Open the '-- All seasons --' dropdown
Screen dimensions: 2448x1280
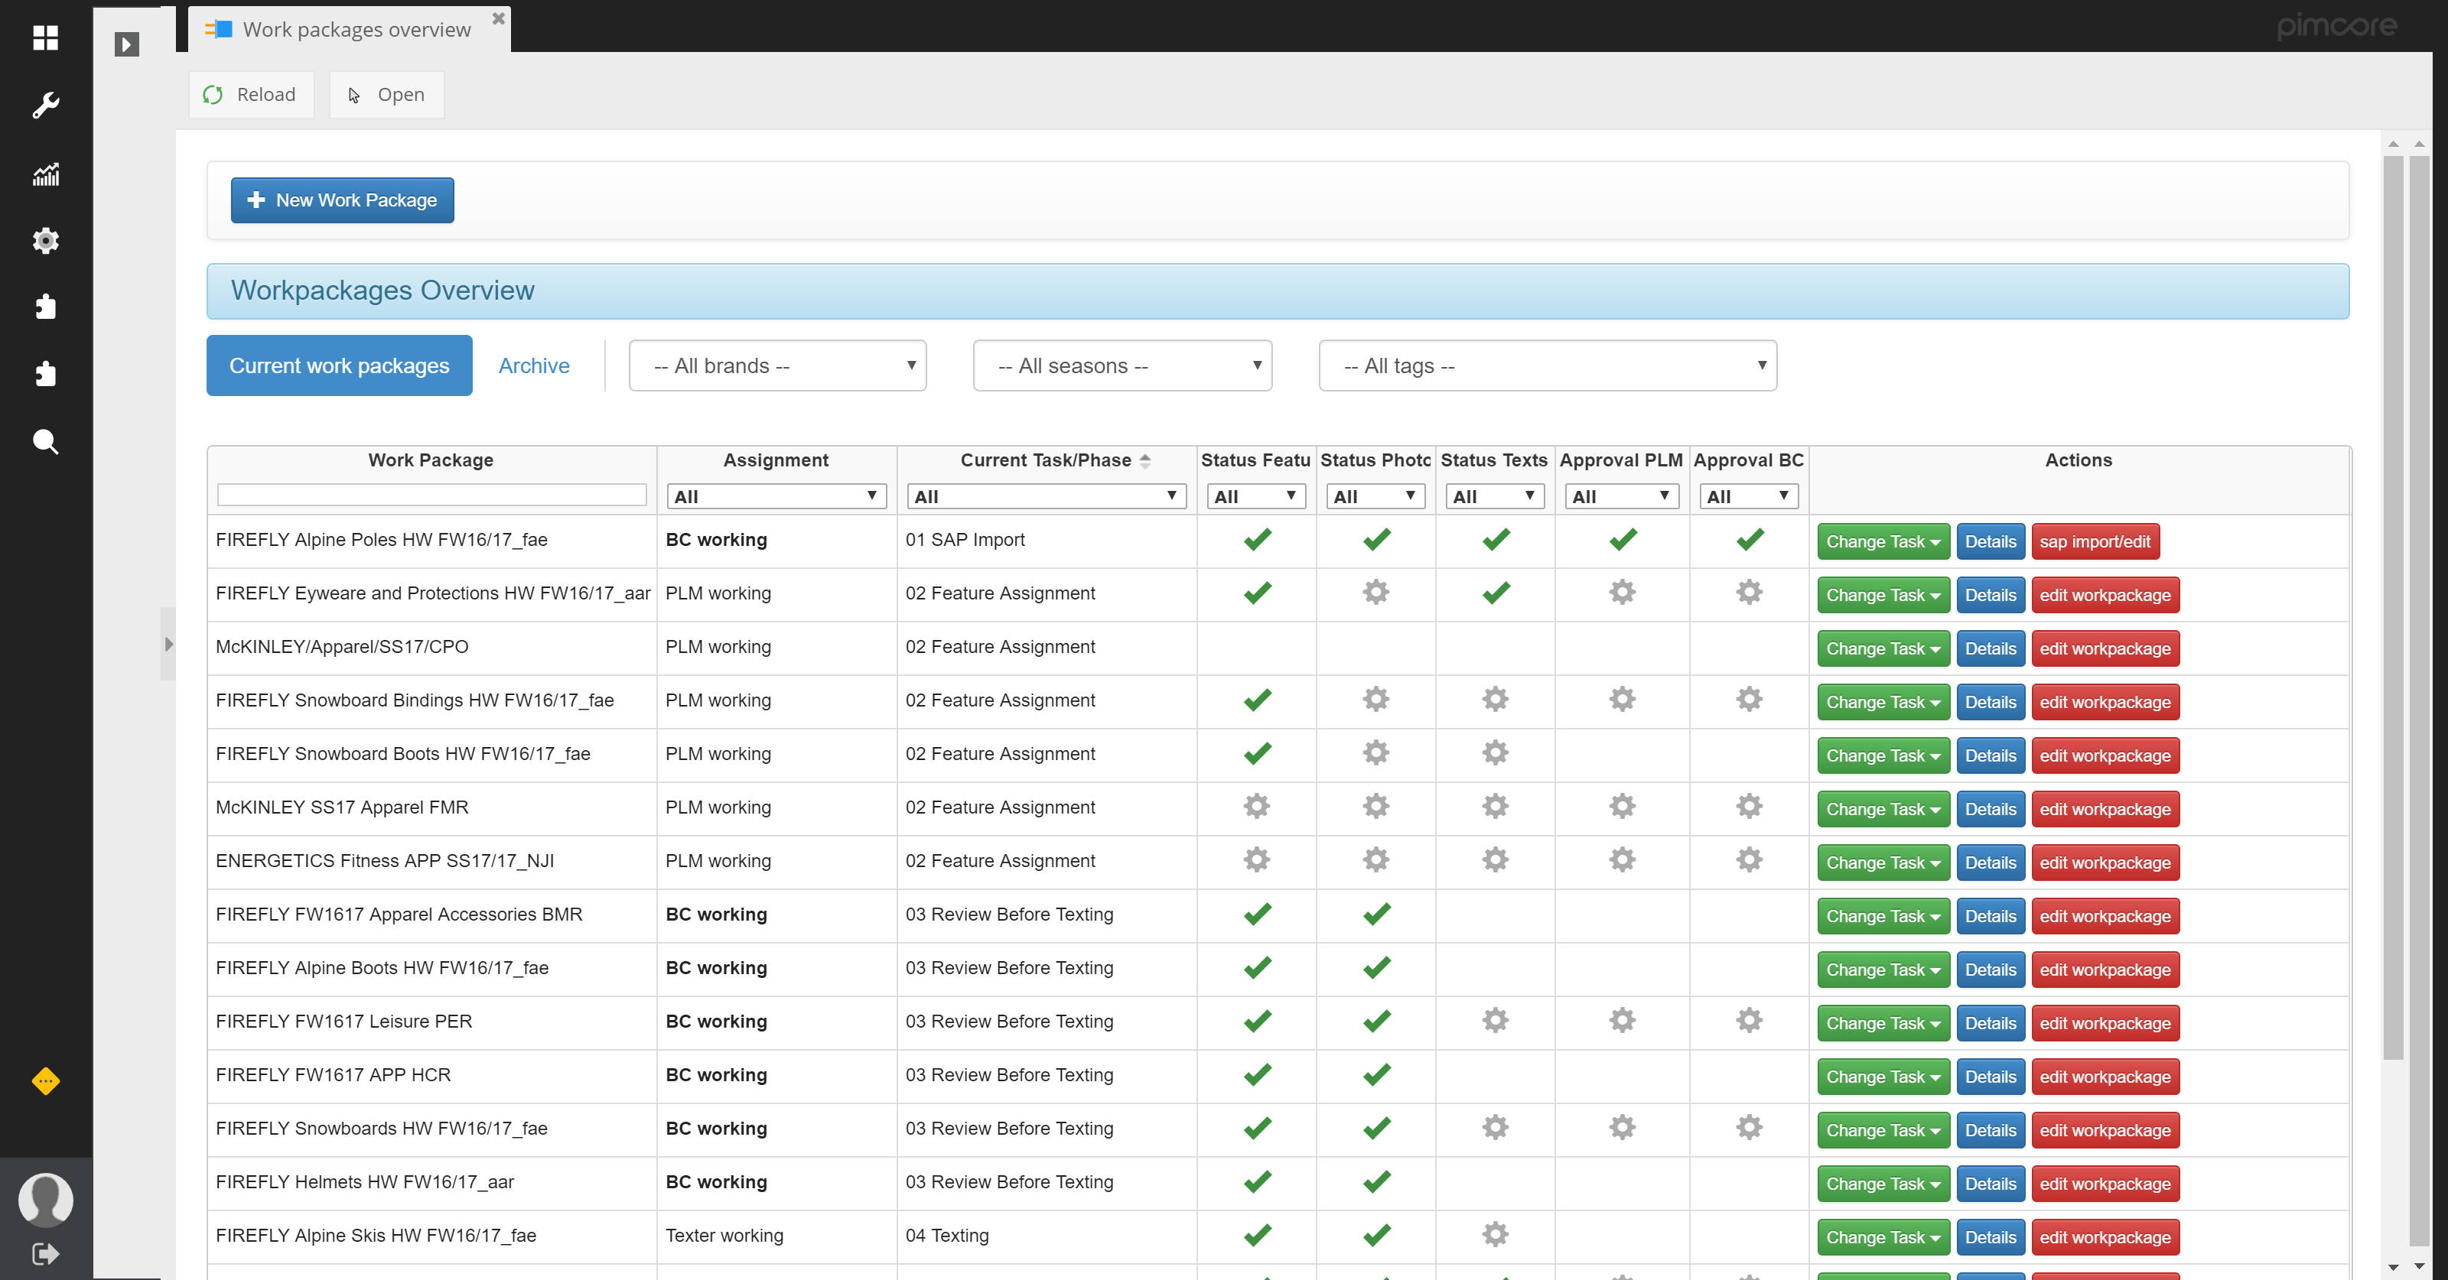[1121, 365]
